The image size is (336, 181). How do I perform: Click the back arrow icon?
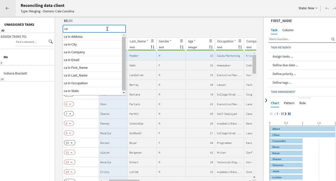7,8
